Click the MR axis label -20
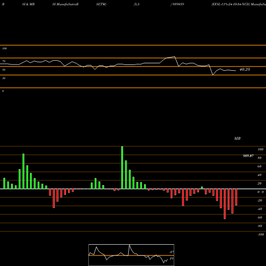266x266 pixels. (260, 201)
